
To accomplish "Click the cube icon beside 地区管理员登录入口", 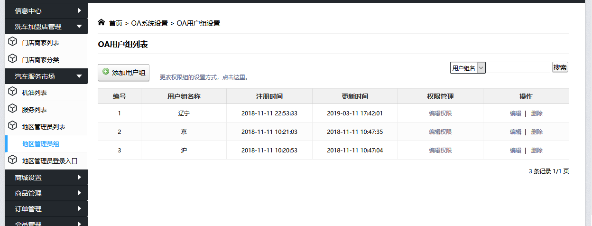I will [12, 160].
